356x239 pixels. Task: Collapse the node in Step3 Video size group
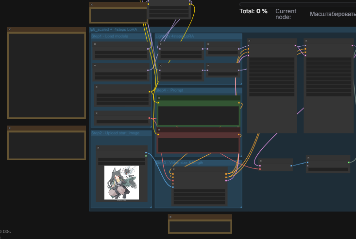click(174, 169)
